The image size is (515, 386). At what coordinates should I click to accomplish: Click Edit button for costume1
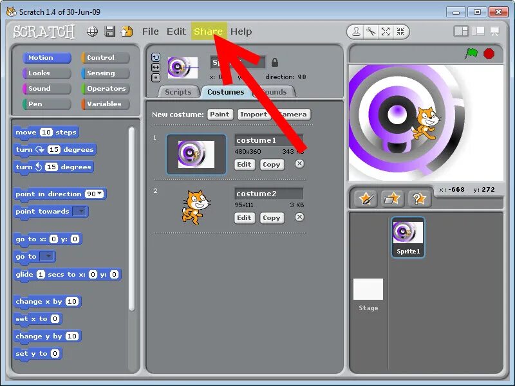click(245, 164)
